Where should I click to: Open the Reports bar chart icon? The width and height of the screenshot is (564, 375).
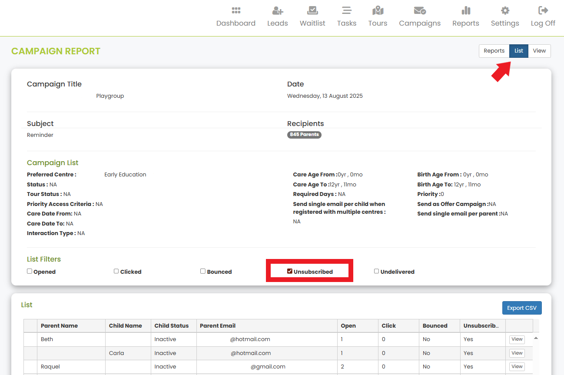point(466,10)
